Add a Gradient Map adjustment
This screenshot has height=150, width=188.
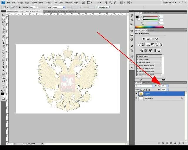155,51
